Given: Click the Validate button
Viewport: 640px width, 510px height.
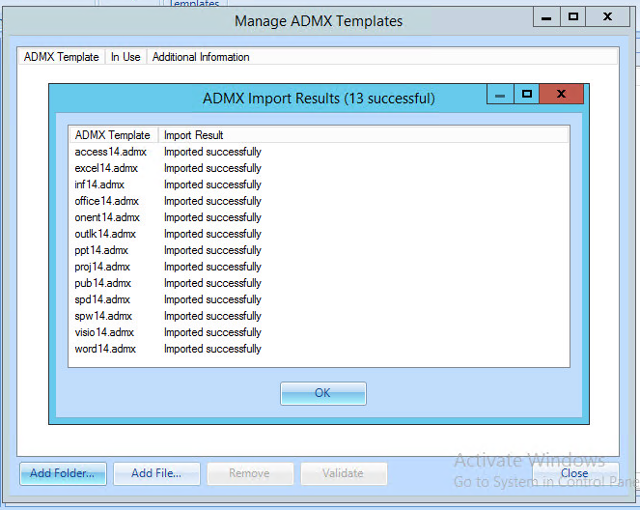Looking at the screenshot, I should coord(344,473).
